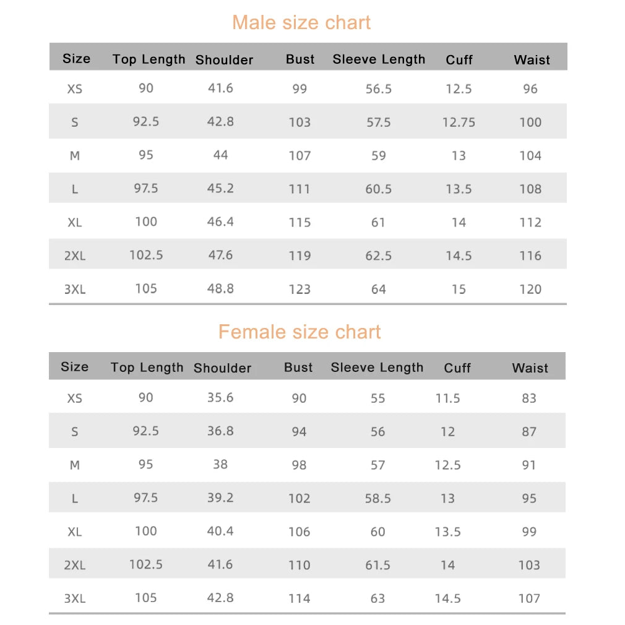625x625 pixels.
Task: Click male L shoulder value 45.2
Action: tap(220, 188)
